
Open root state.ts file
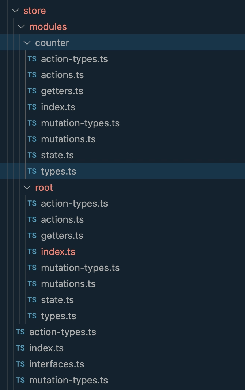point(57,300)
